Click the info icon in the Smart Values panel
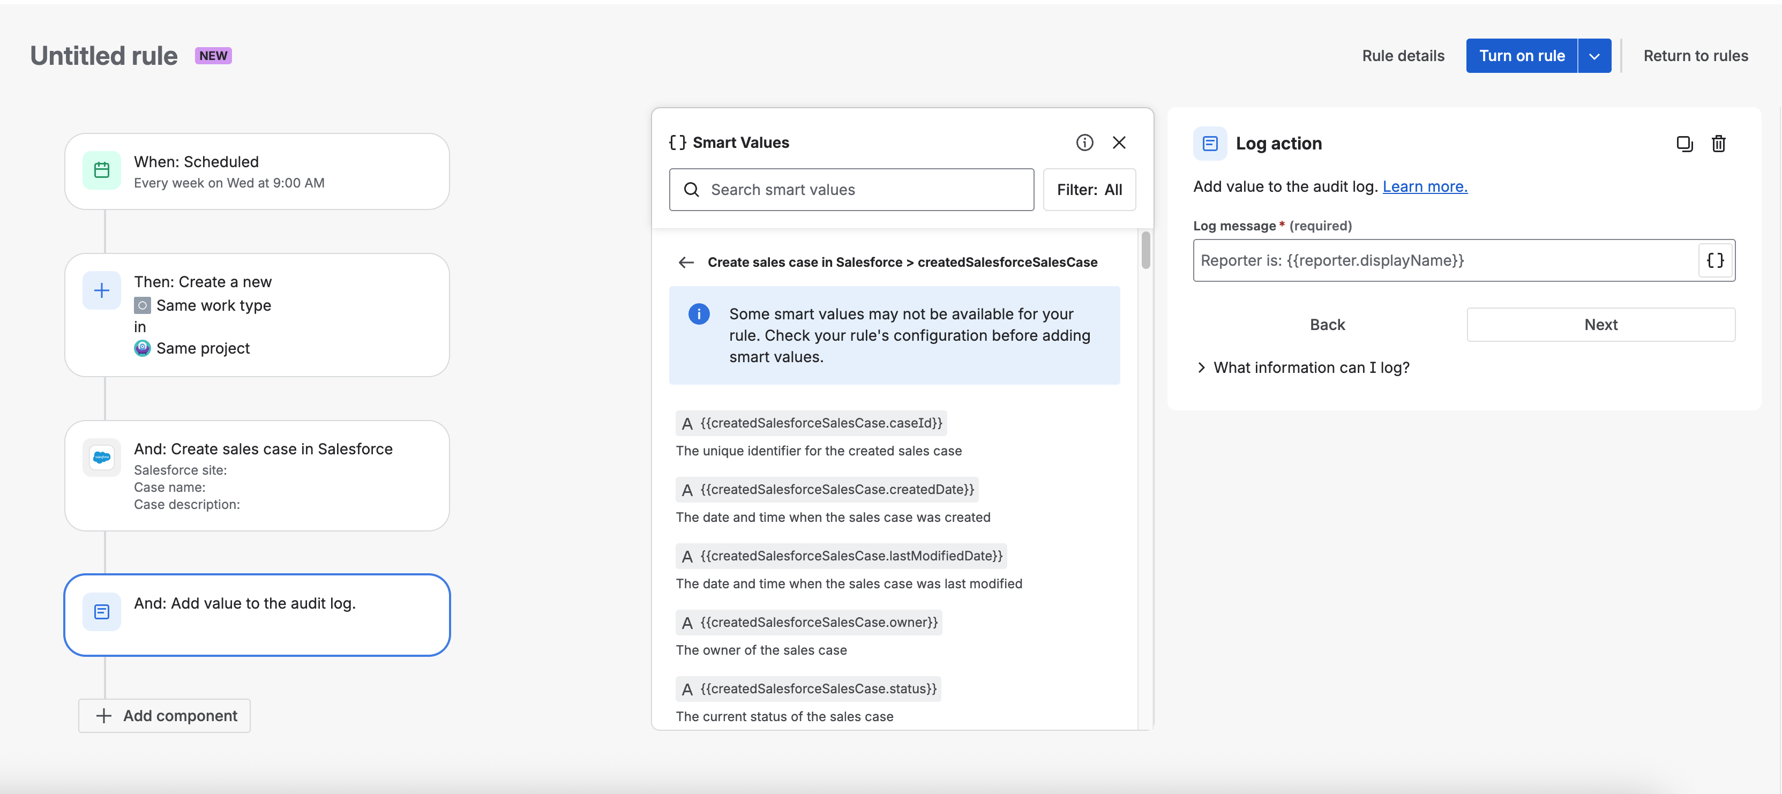This screenshot has width=1782, height=794. (x=1085, y=143)
